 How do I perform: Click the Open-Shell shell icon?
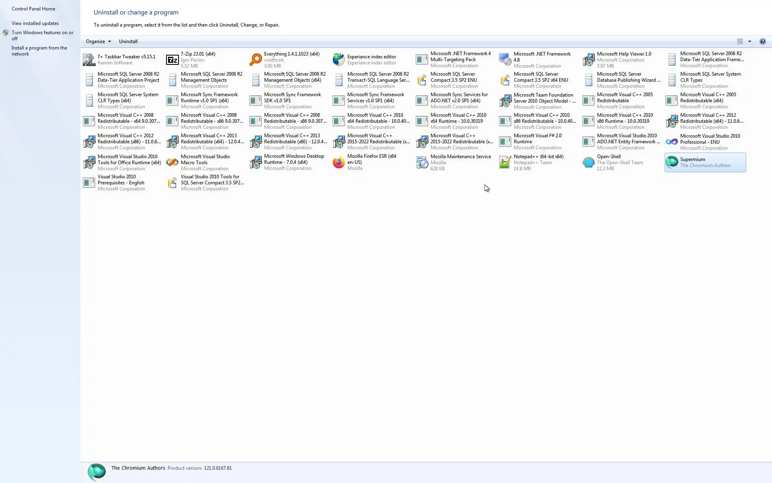588,162
